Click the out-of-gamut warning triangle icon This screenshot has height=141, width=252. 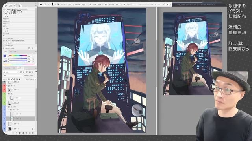pyautogui.click(x=4, y=61)
